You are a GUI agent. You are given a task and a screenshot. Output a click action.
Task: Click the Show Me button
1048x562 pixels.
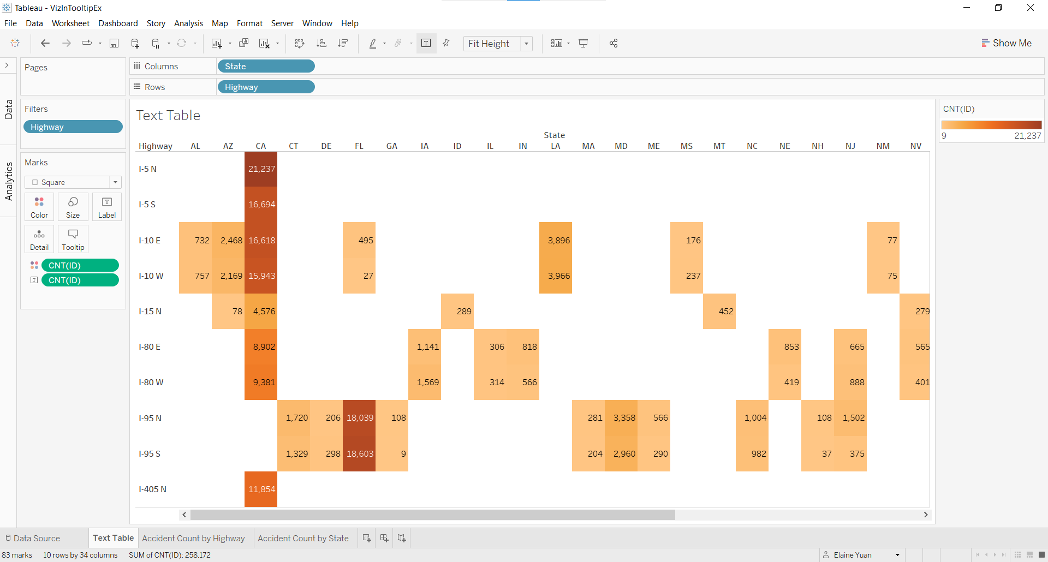pyautogui.click(x=1007, y=43)
